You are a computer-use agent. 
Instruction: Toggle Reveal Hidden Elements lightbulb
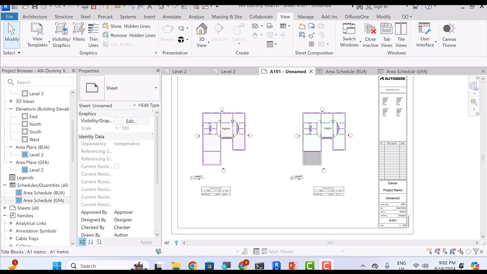pos(177,243)
